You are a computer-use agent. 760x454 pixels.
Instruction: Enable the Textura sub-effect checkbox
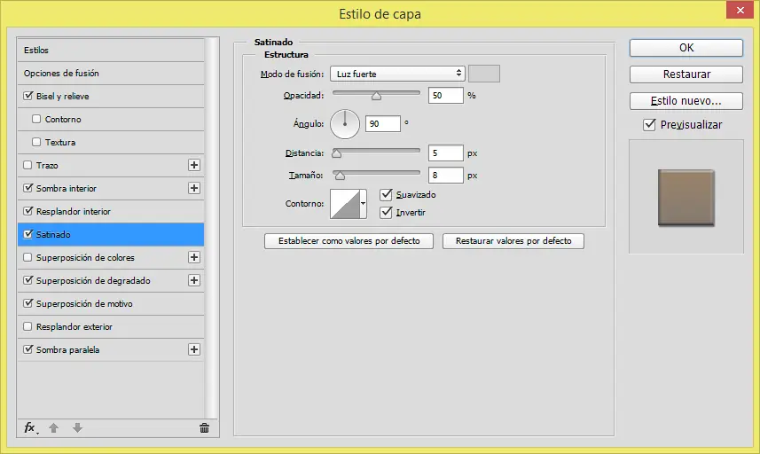point(36,142)
